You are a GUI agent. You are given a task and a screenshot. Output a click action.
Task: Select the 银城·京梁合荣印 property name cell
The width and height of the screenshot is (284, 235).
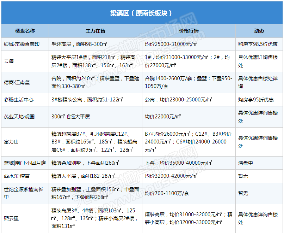click(22, 44)
